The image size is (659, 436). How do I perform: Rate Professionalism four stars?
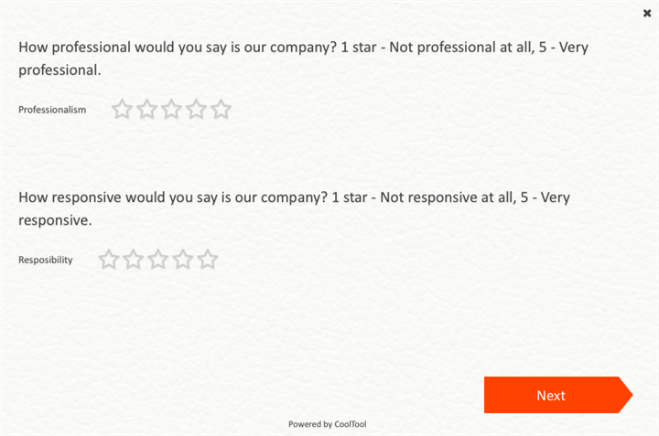coord(196,110)
